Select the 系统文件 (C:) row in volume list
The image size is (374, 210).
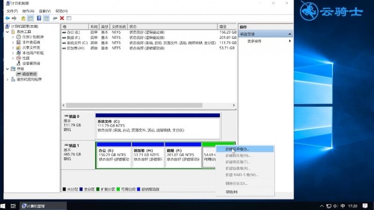coord(149,42)
